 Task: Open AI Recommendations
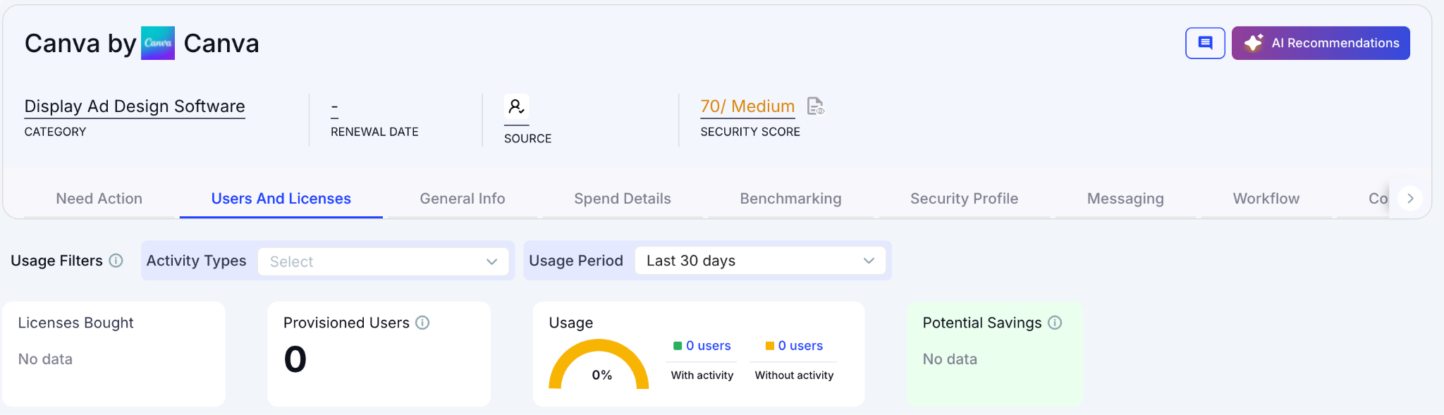[1321, 43]
